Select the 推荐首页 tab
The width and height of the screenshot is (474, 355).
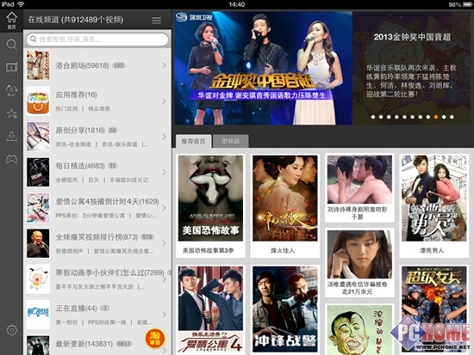[193, 141]
